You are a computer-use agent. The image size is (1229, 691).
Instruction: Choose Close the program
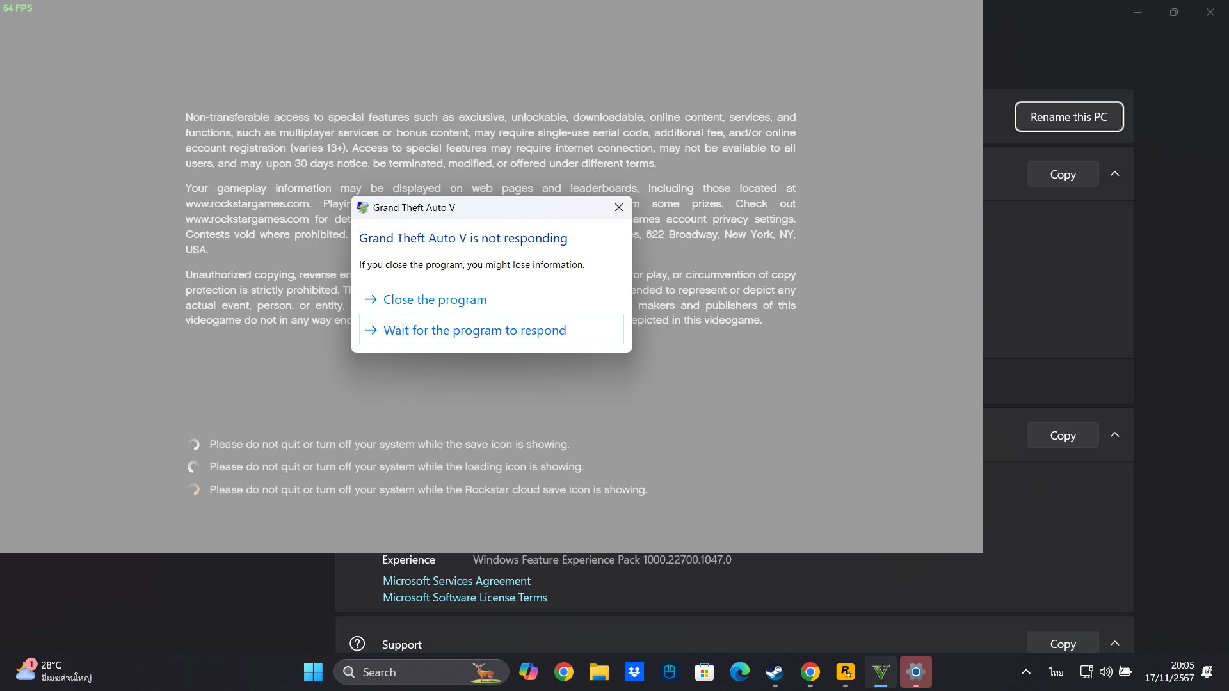click(x=492, y=299)
